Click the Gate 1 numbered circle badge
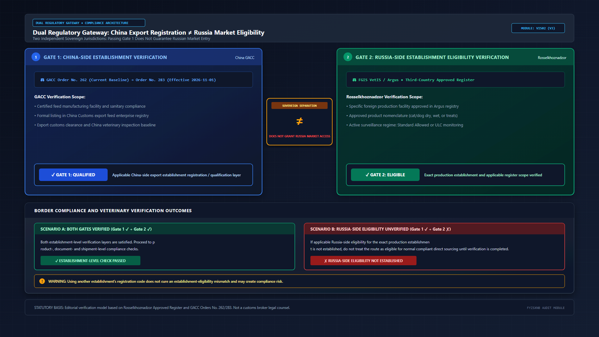 tap(36, 57)
